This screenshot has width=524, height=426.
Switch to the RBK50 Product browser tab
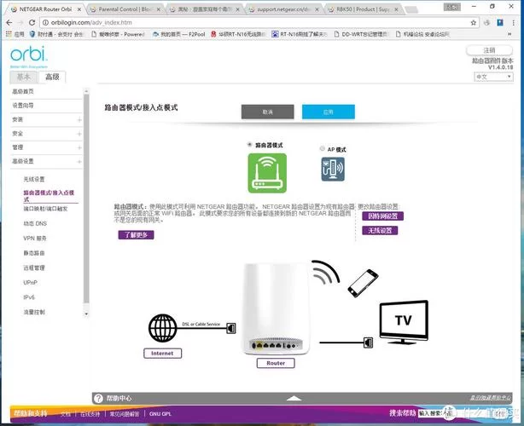(363, 9)
